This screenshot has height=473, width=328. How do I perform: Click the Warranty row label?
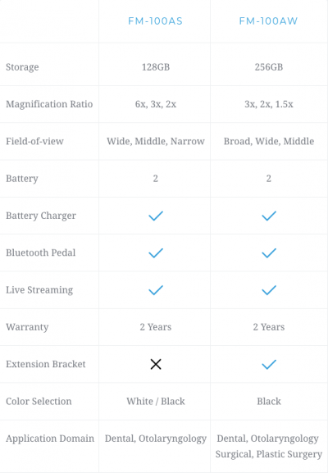click(x=27, y=327)
